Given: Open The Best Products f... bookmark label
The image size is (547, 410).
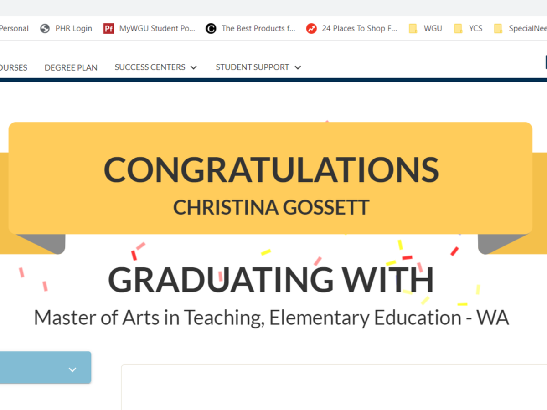Looking at the screenshot, I should [x=258, y=29].
